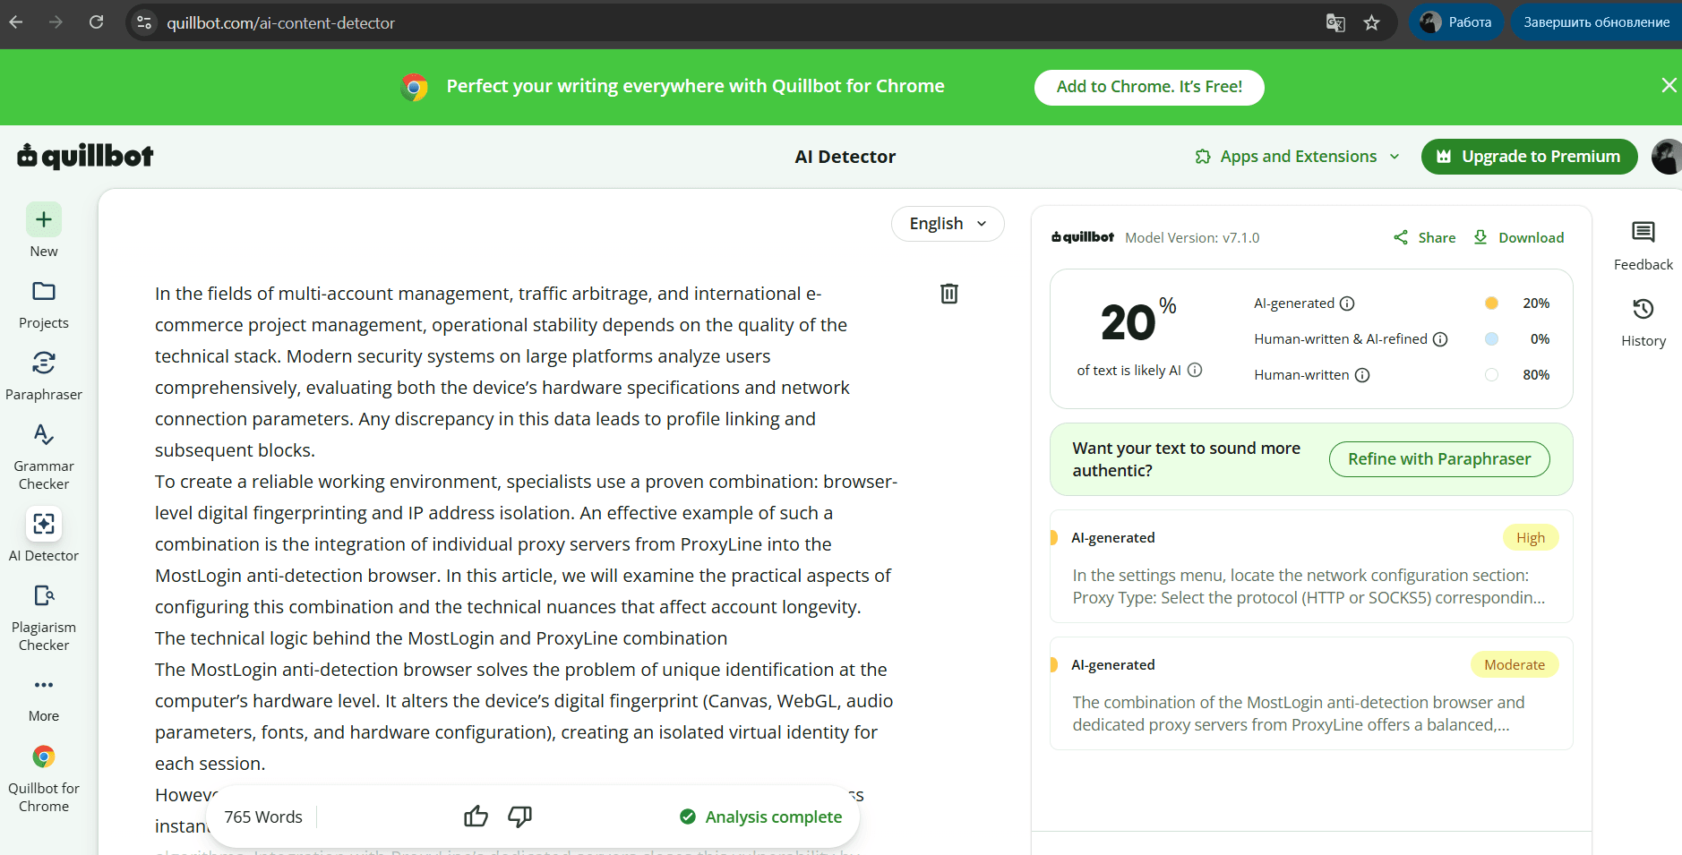1682x855 pixels.
Task: Open Projects in the sidebar
Action: [x=44, y=304]
